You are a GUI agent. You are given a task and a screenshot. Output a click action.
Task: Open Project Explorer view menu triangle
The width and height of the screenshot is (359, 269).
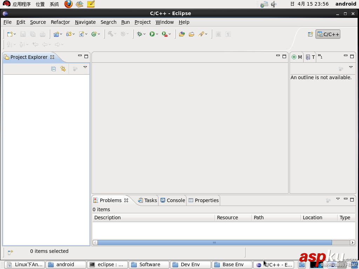[x=85, y=67]
